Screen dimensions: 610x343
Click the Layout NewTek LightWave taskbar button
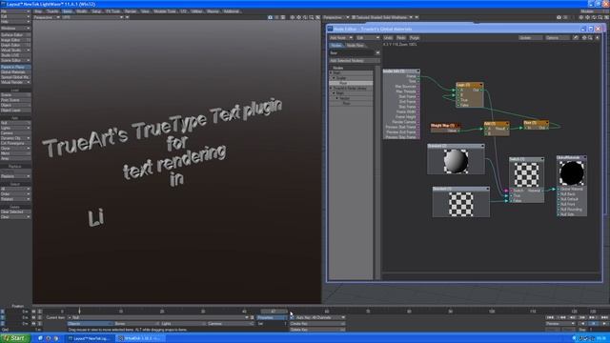coord(91,338)
